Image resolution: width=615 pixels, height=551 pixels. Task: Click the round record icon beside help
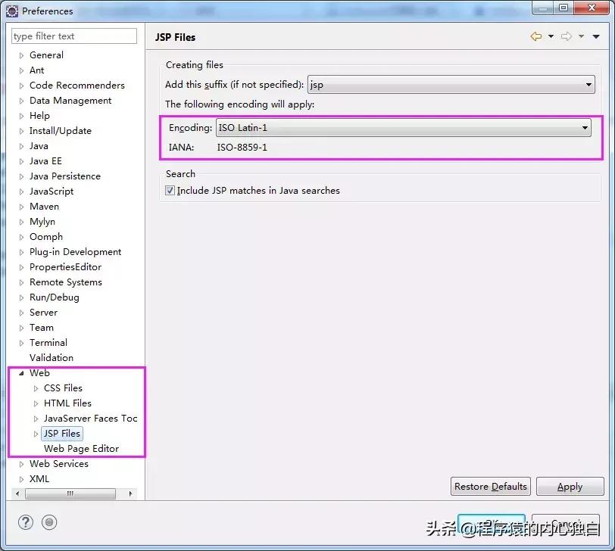[49, 522]
